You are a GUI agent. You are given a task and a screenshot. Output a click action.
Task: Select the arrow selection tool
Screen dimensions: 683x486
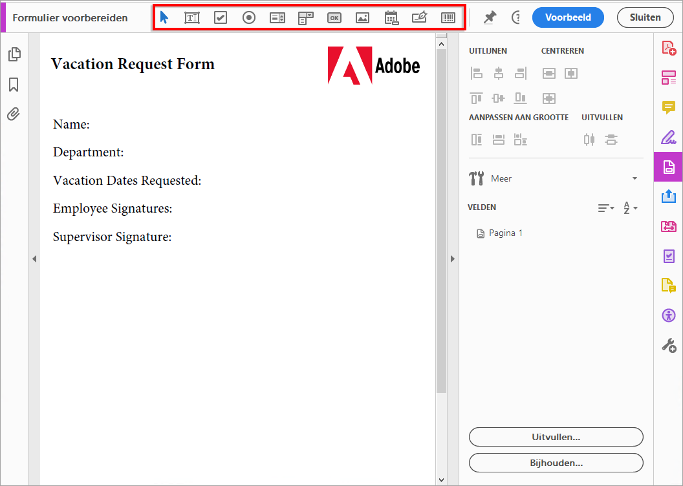pyautogui.click(x=164, y=17)
